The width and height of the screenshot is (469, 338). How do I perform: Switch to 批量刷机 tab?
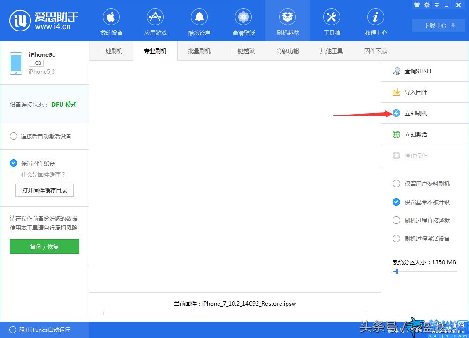pos(199,51)
